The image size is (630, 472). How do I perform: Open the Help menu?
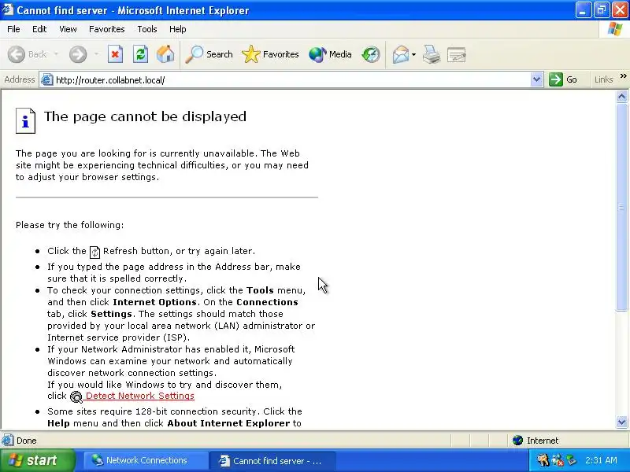(x=178, y=29)
